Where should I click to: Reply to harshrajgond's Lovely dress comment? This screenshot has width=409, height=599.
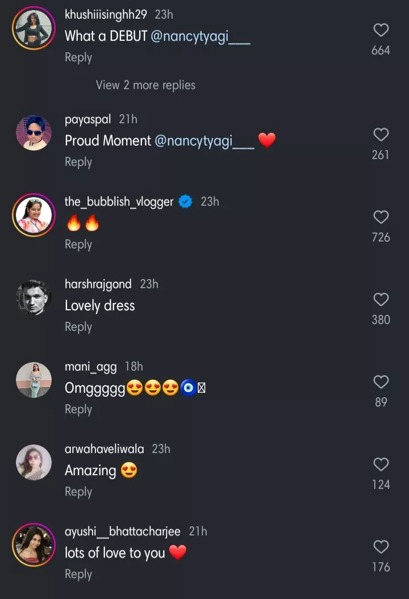(78, 327)
